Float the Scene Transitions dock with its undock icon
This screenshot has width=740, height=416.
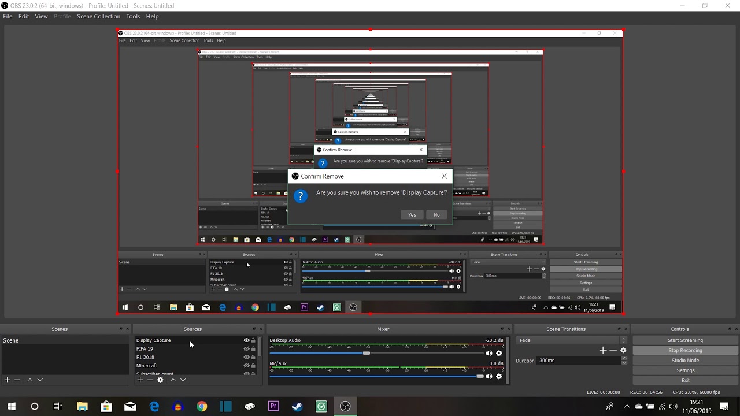pos(619,329)
